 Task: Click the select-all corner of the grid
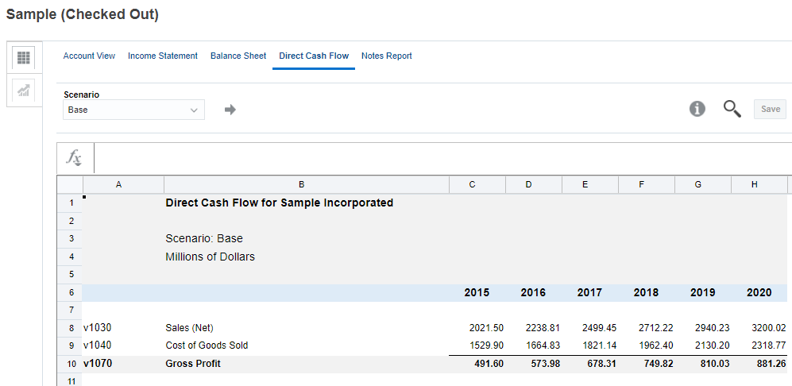click(70, 184)
